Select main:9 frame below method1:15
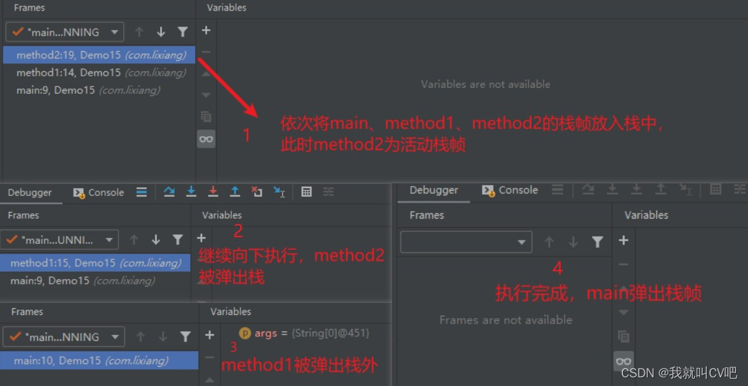The width and height of the screenshot is (748, 386). tap(96, 280)
